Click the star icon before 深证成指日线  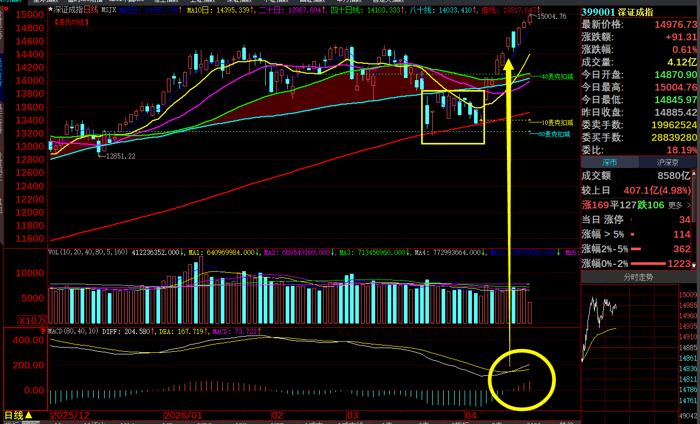[x=50, y=9]
